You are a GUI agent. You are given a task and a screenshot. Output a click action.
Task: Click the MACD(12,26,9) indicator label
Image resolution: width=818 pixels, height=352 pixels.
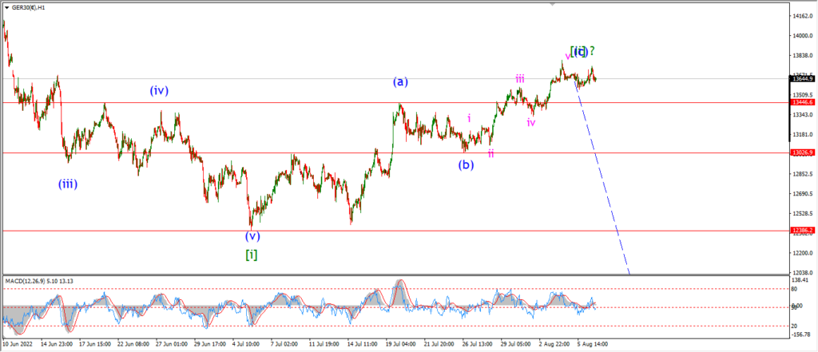[40, 281]
